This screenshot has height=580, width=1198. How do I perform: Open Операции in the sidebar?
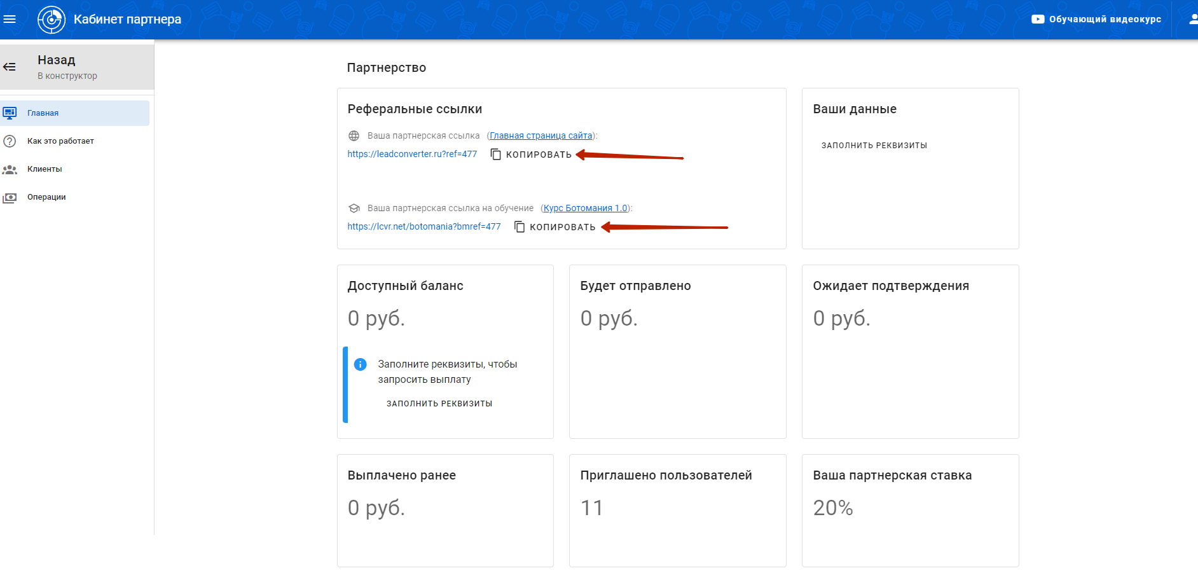(x=46, y=197)
